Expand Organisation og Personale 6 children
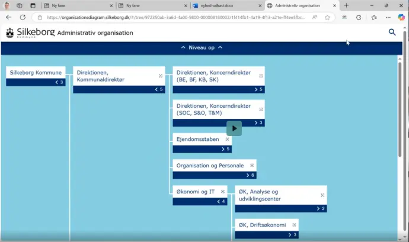The height and width of the screenshot is (242, 409). pyautogui.click(x=215, y=175)
